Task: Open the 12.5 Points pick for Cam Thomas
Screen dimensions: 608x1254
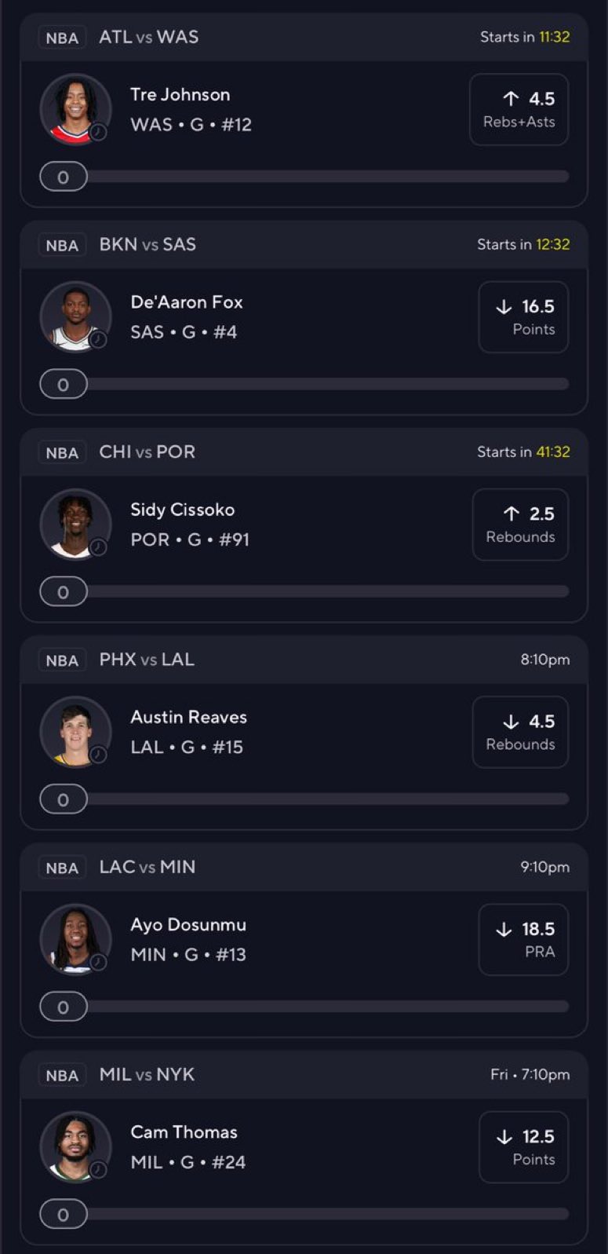Action: 523,1146
